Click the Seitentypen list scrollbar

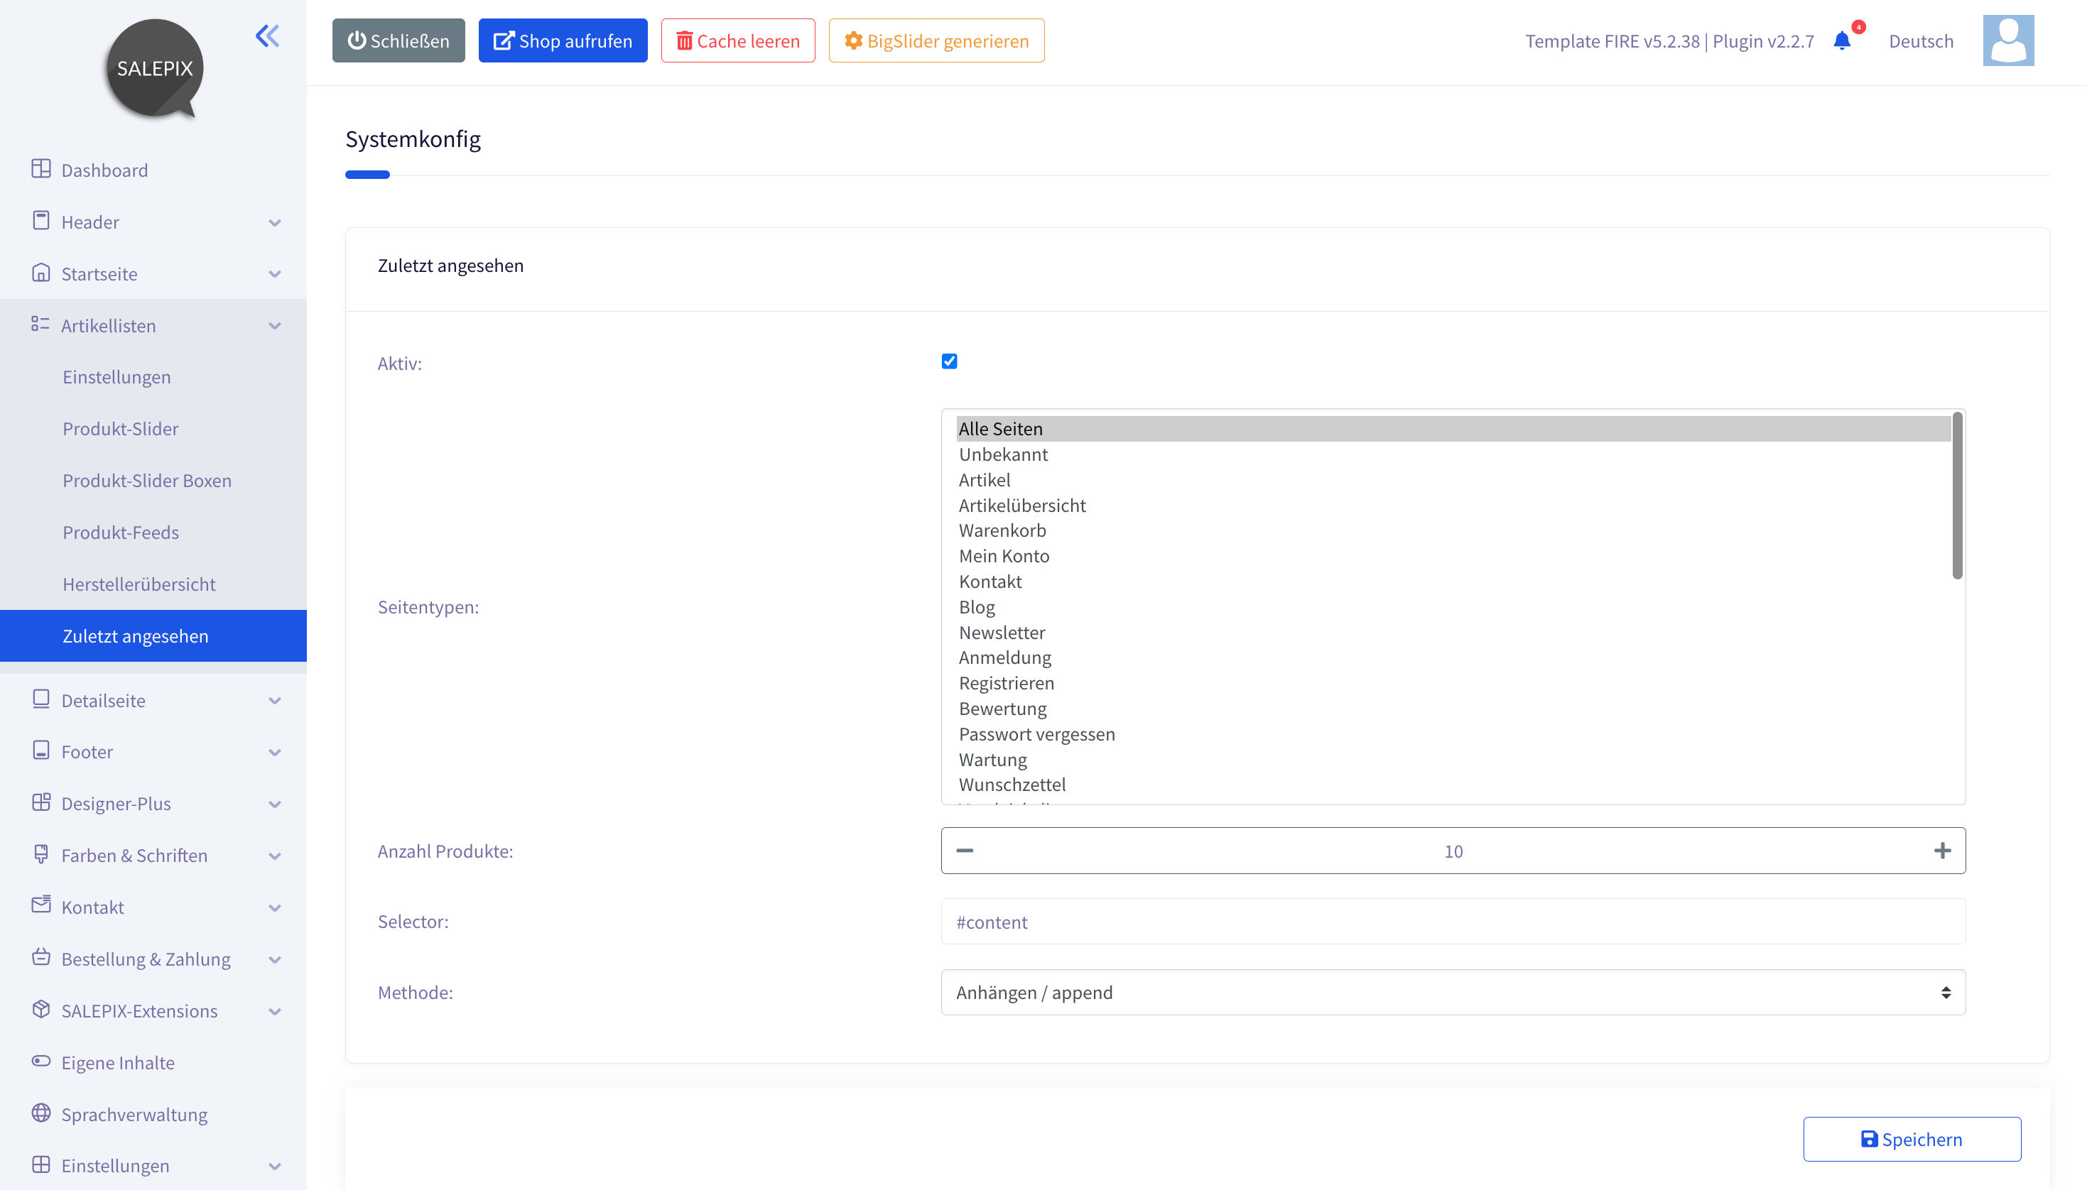pyautogui.click(x=1957, y=496)
